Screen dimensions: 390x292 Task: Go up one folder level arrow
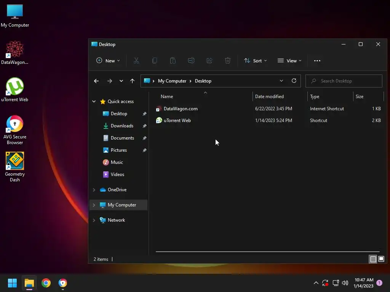click(x=132, y=81)
